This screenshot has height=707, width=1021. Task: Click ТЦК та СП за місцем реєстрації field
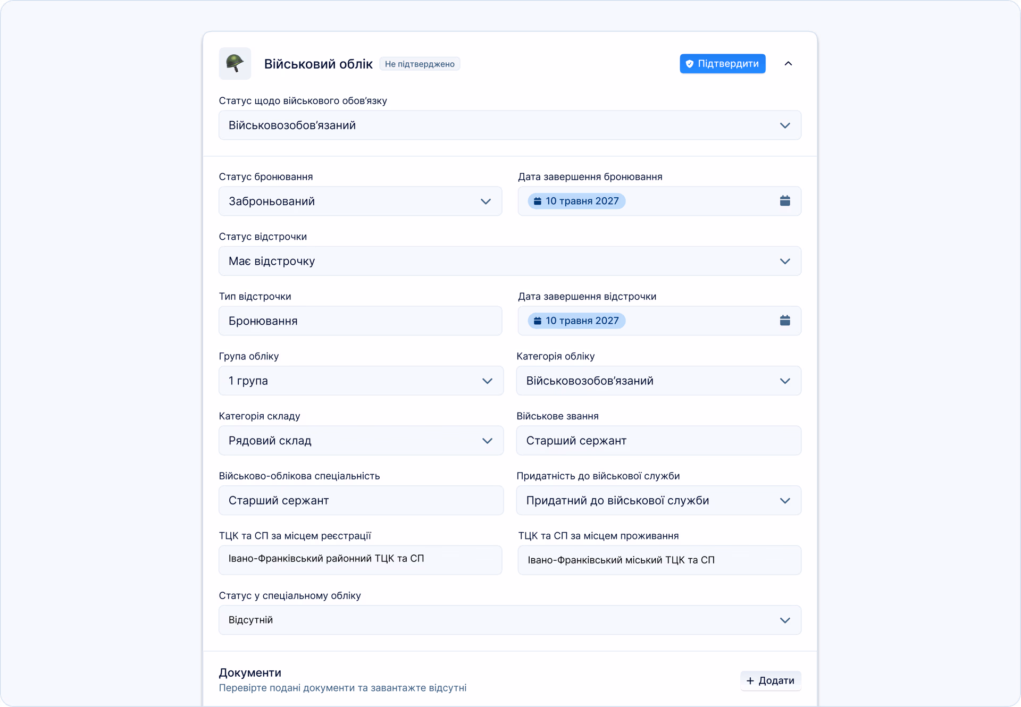tap(360, 560)
